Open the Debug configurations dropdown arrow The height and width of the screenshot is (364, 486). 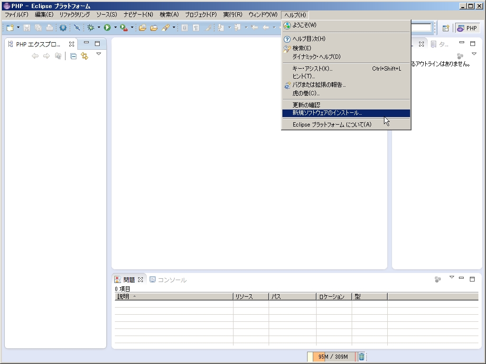pyautogui.click(x=99, y=27)
